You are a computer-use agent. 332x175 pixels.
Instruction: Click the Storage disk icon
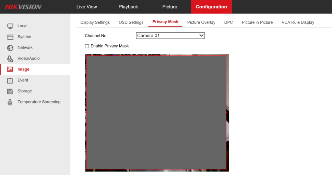10,91
